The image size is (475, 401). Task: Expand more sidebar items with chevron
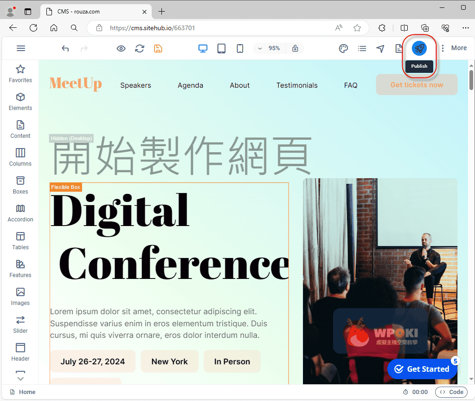20,377
